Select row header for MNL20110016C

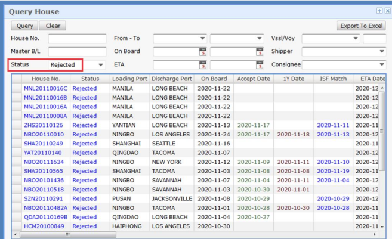click(x=17, y=88)
